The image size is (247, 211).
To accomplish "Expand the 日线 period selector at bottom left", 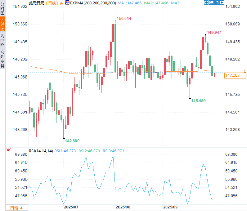I will click(x=17, y=208).
